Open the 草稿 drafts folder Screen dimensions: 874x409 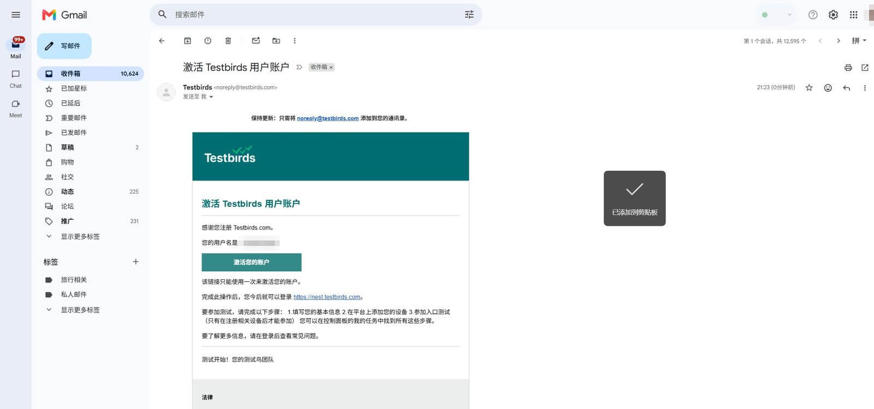[91, 147]
